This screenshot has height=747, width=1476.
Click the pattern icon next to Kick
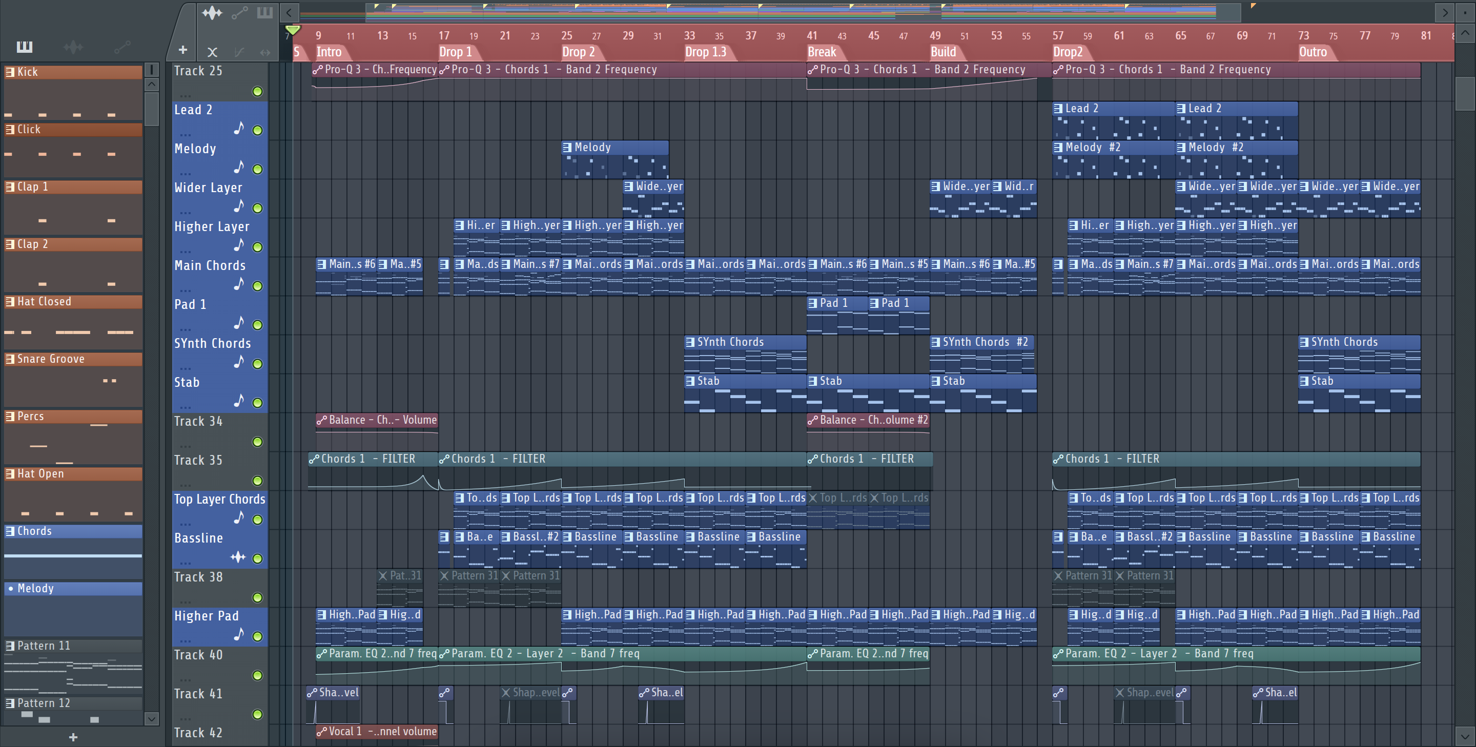coord(10,72)
